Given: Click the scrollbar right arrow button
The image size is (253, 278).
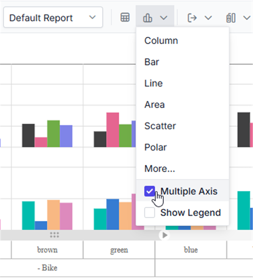Looking at the screenshot, I should [165, 235].
